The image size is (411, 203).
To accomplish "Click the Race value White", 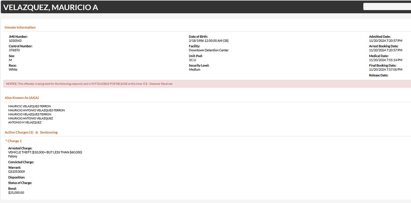I will [13, 69].
